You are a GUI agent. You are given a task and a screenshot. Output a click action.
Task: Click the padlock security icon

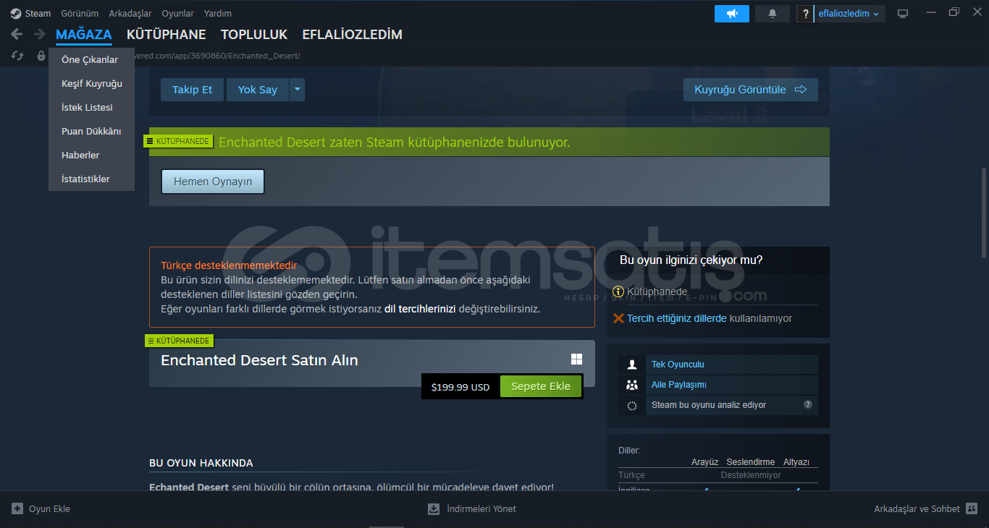[41, 56]
